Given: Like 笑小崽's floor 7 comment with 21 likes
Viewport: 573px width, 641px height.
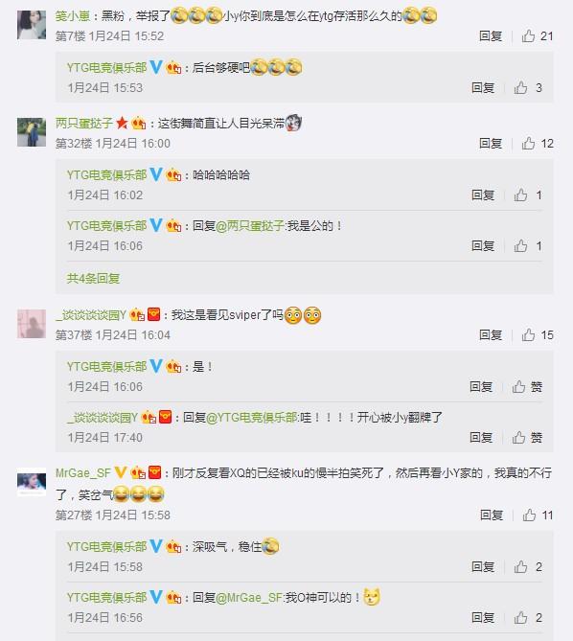Looking at the screenshot, I should click(x=537, y=36).
